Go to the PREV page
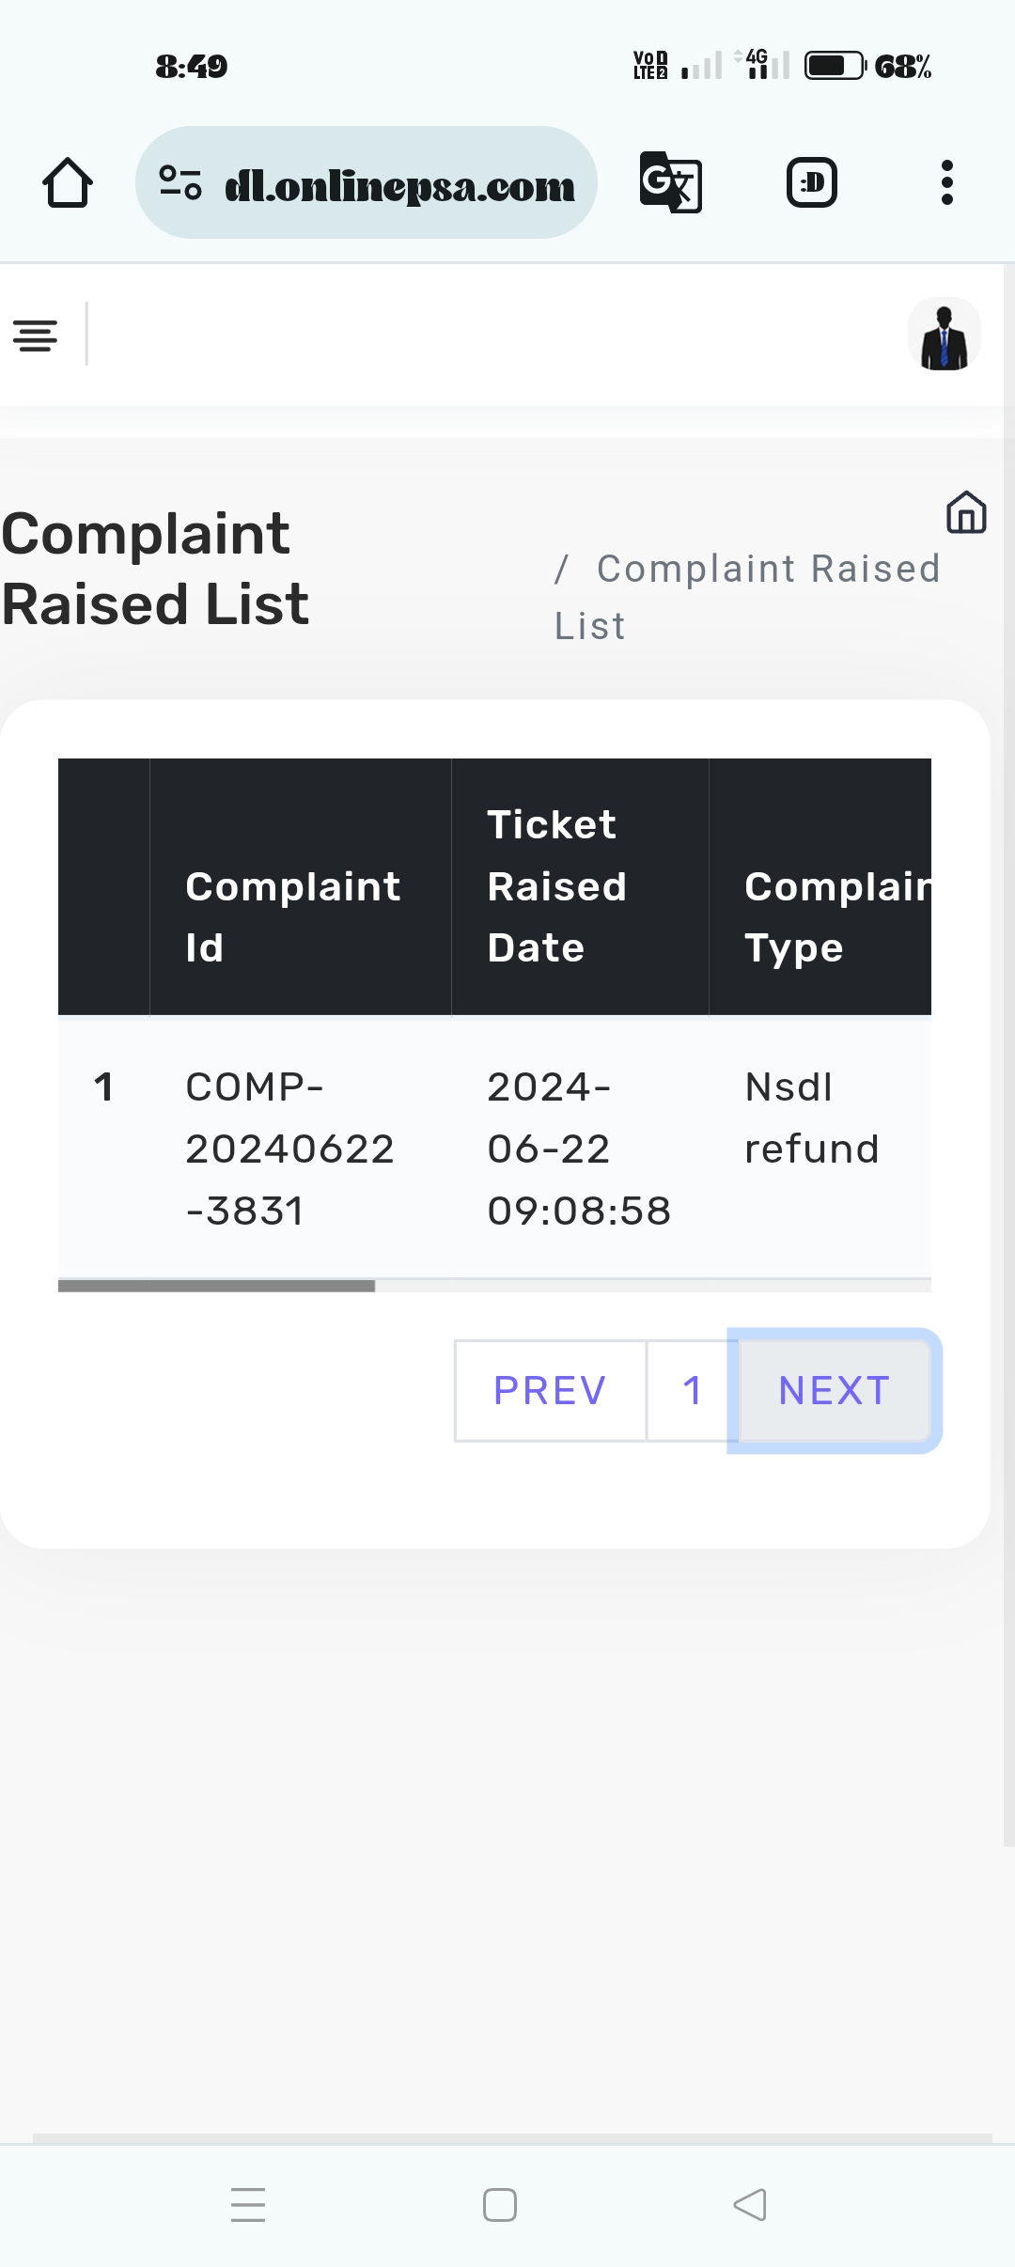The image size is (1015, 2267). 550,1390
